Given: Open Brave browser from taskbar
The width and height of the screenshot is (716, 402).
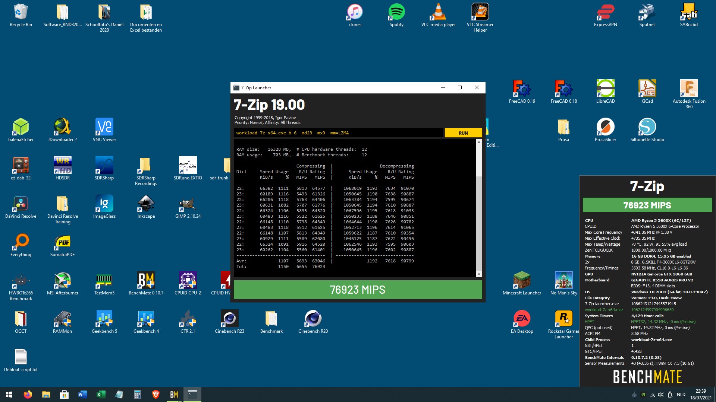Looking at the screenshot, I should 156,395.
